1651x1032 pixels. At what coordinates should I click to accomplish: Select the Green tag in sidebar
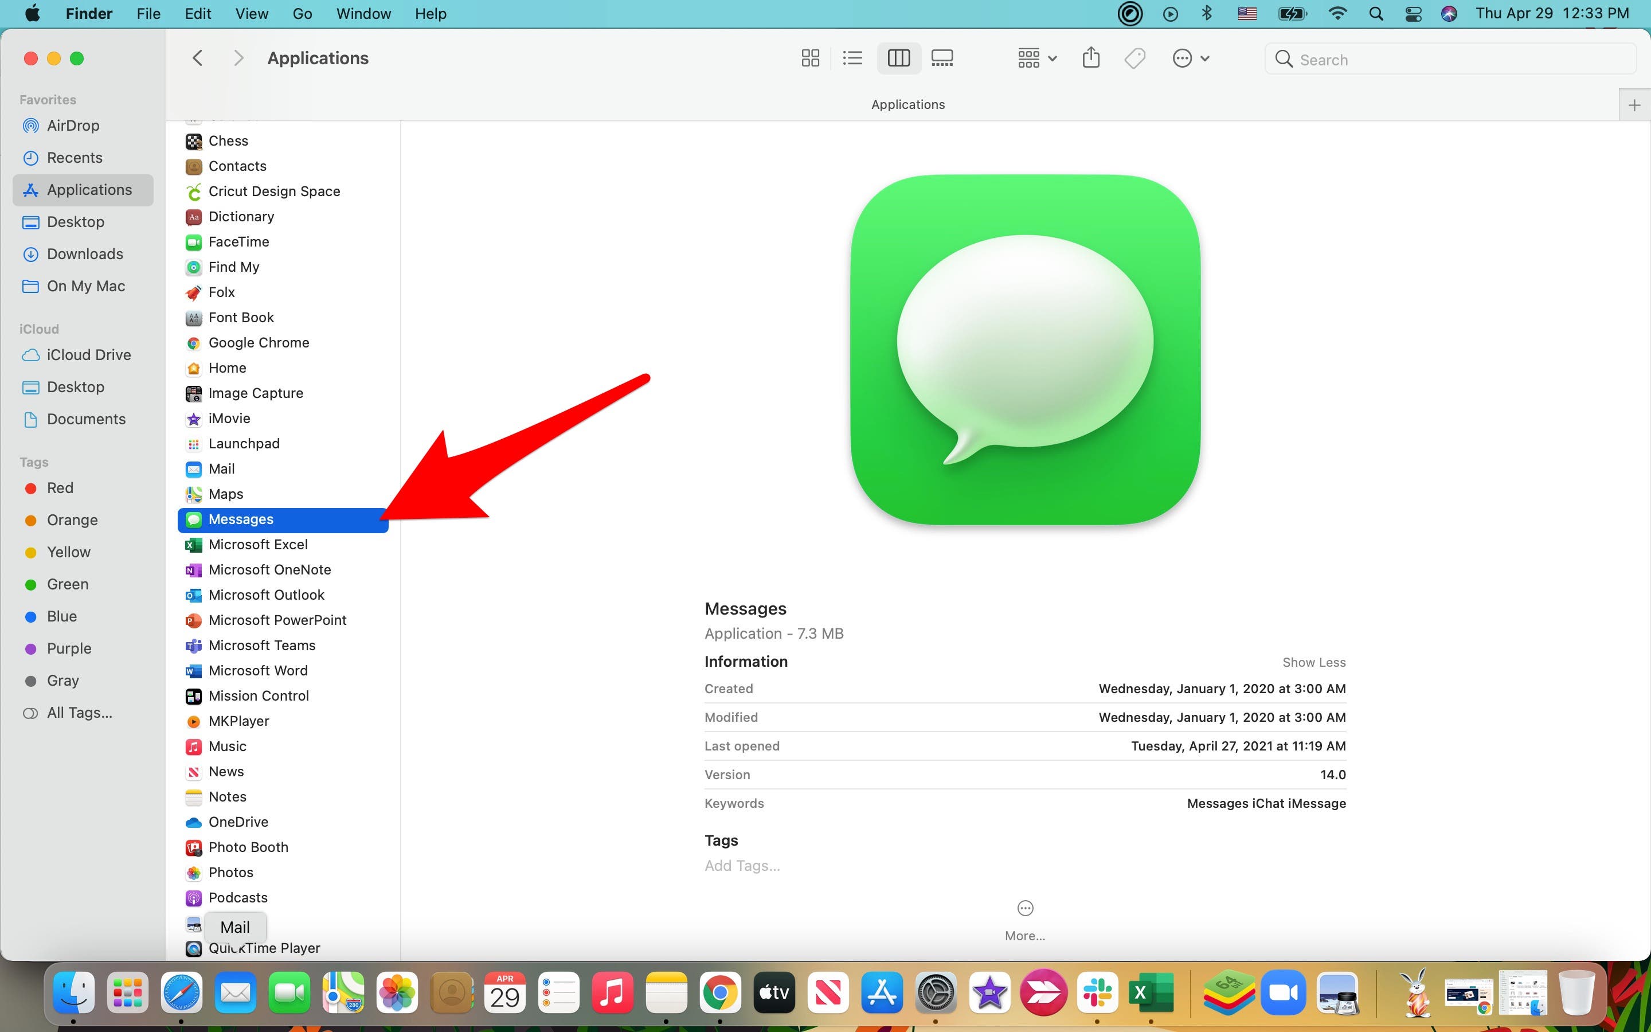coord(65,584)
